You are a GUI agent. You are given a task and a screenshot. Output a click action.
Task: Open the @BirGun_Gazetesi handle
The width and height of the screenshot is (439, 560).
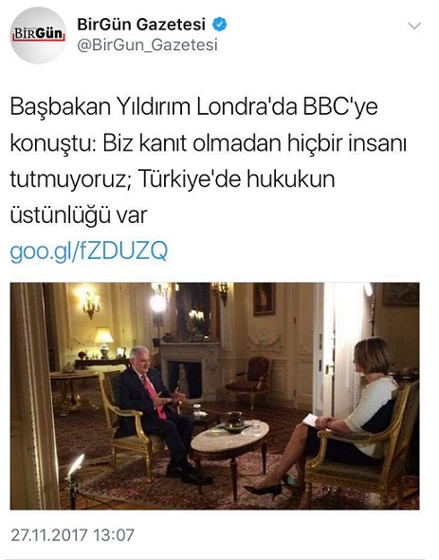[x=147, y=45]
